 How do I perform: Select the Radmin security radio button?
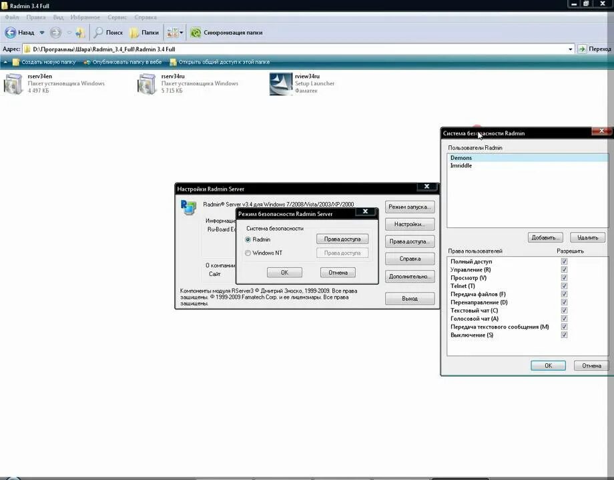click(x=248, y=239)
